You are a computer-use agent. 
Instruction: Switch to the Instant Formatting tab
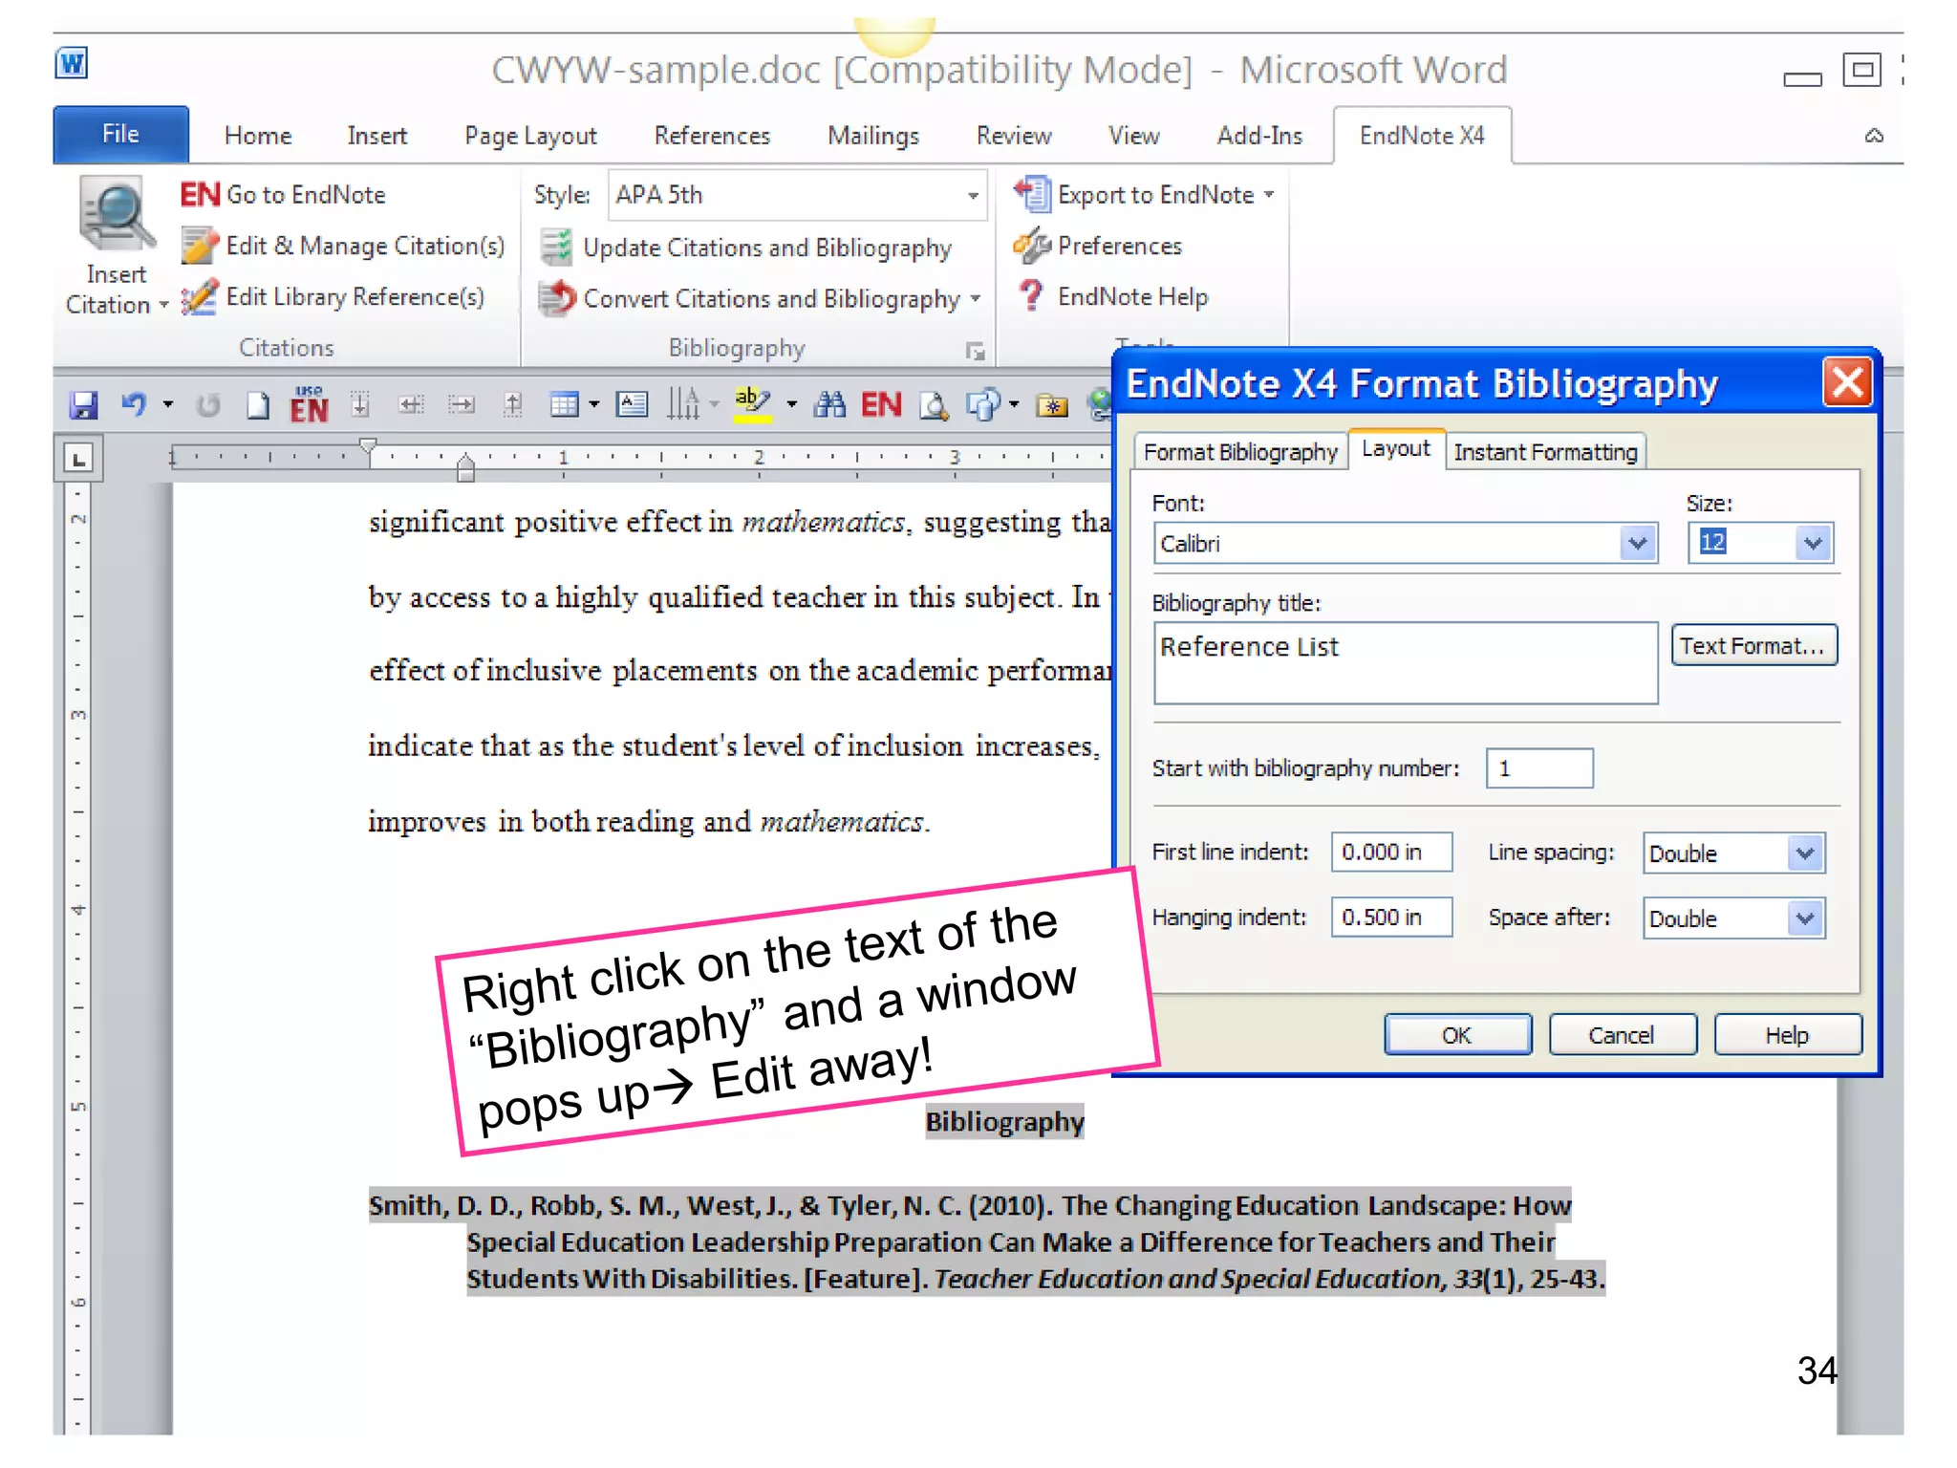point(1544,452)
